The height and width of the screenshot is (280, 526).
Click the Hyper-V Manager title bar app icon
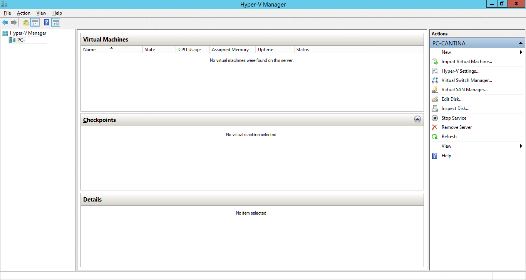4,4
